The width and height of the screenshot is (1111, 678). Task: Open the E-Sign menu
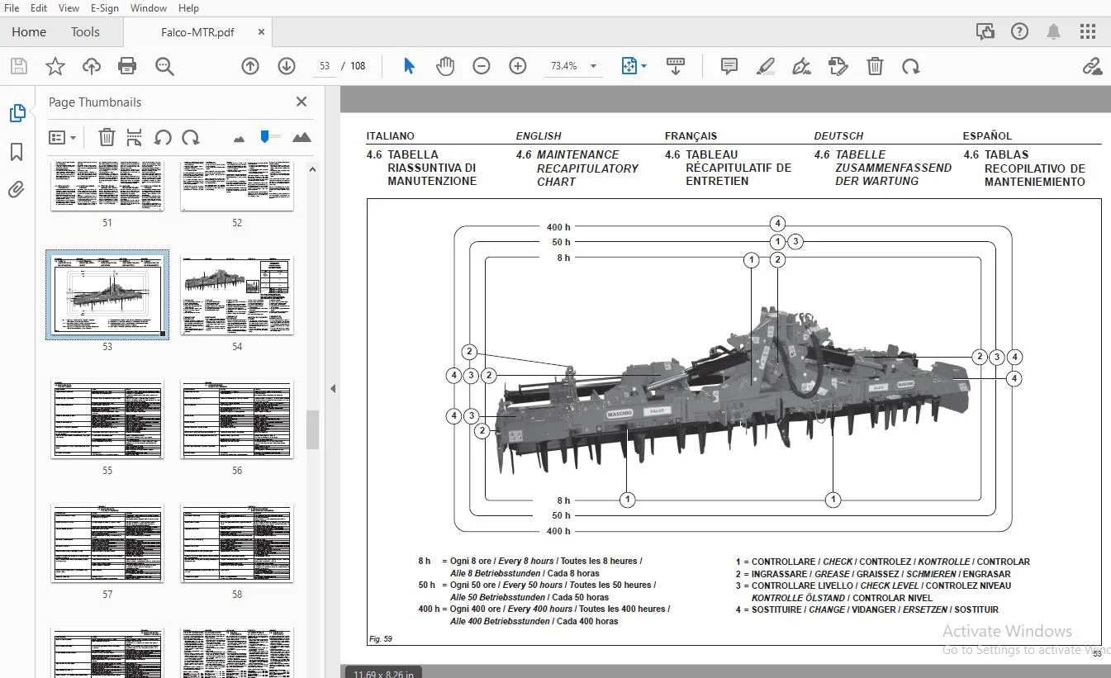(x=104, y=8)
